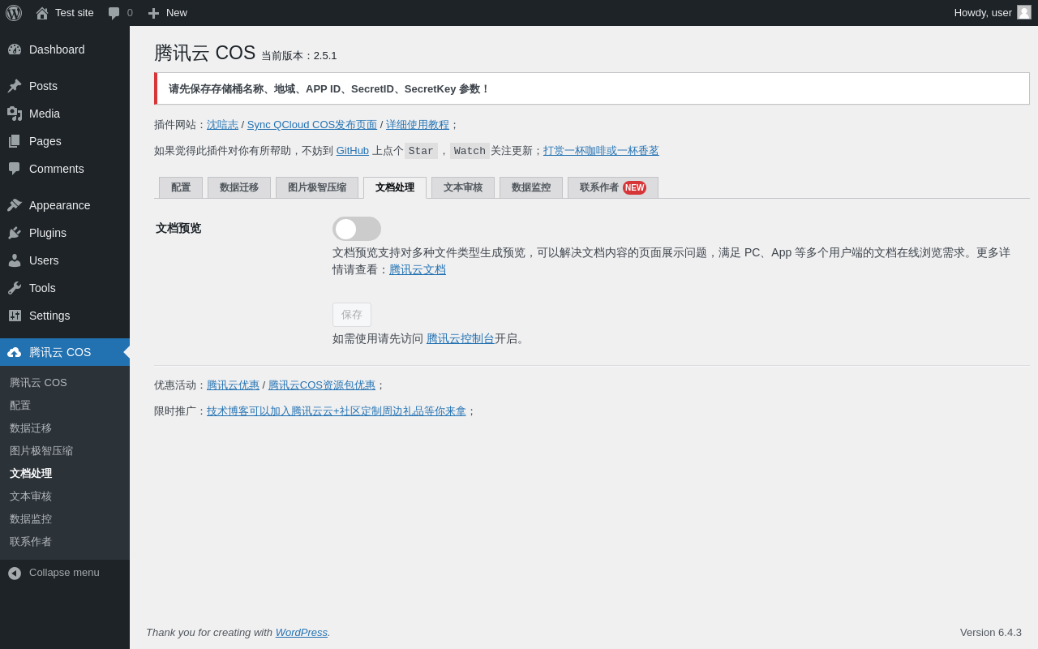Switch to the 数据迁移 tab
The width and height of the screenshot is (1038, 649).
(x=239, y=187)
